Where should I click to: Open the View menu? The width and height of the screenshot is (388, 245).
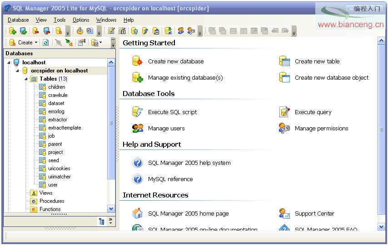(x=41, y=20)
